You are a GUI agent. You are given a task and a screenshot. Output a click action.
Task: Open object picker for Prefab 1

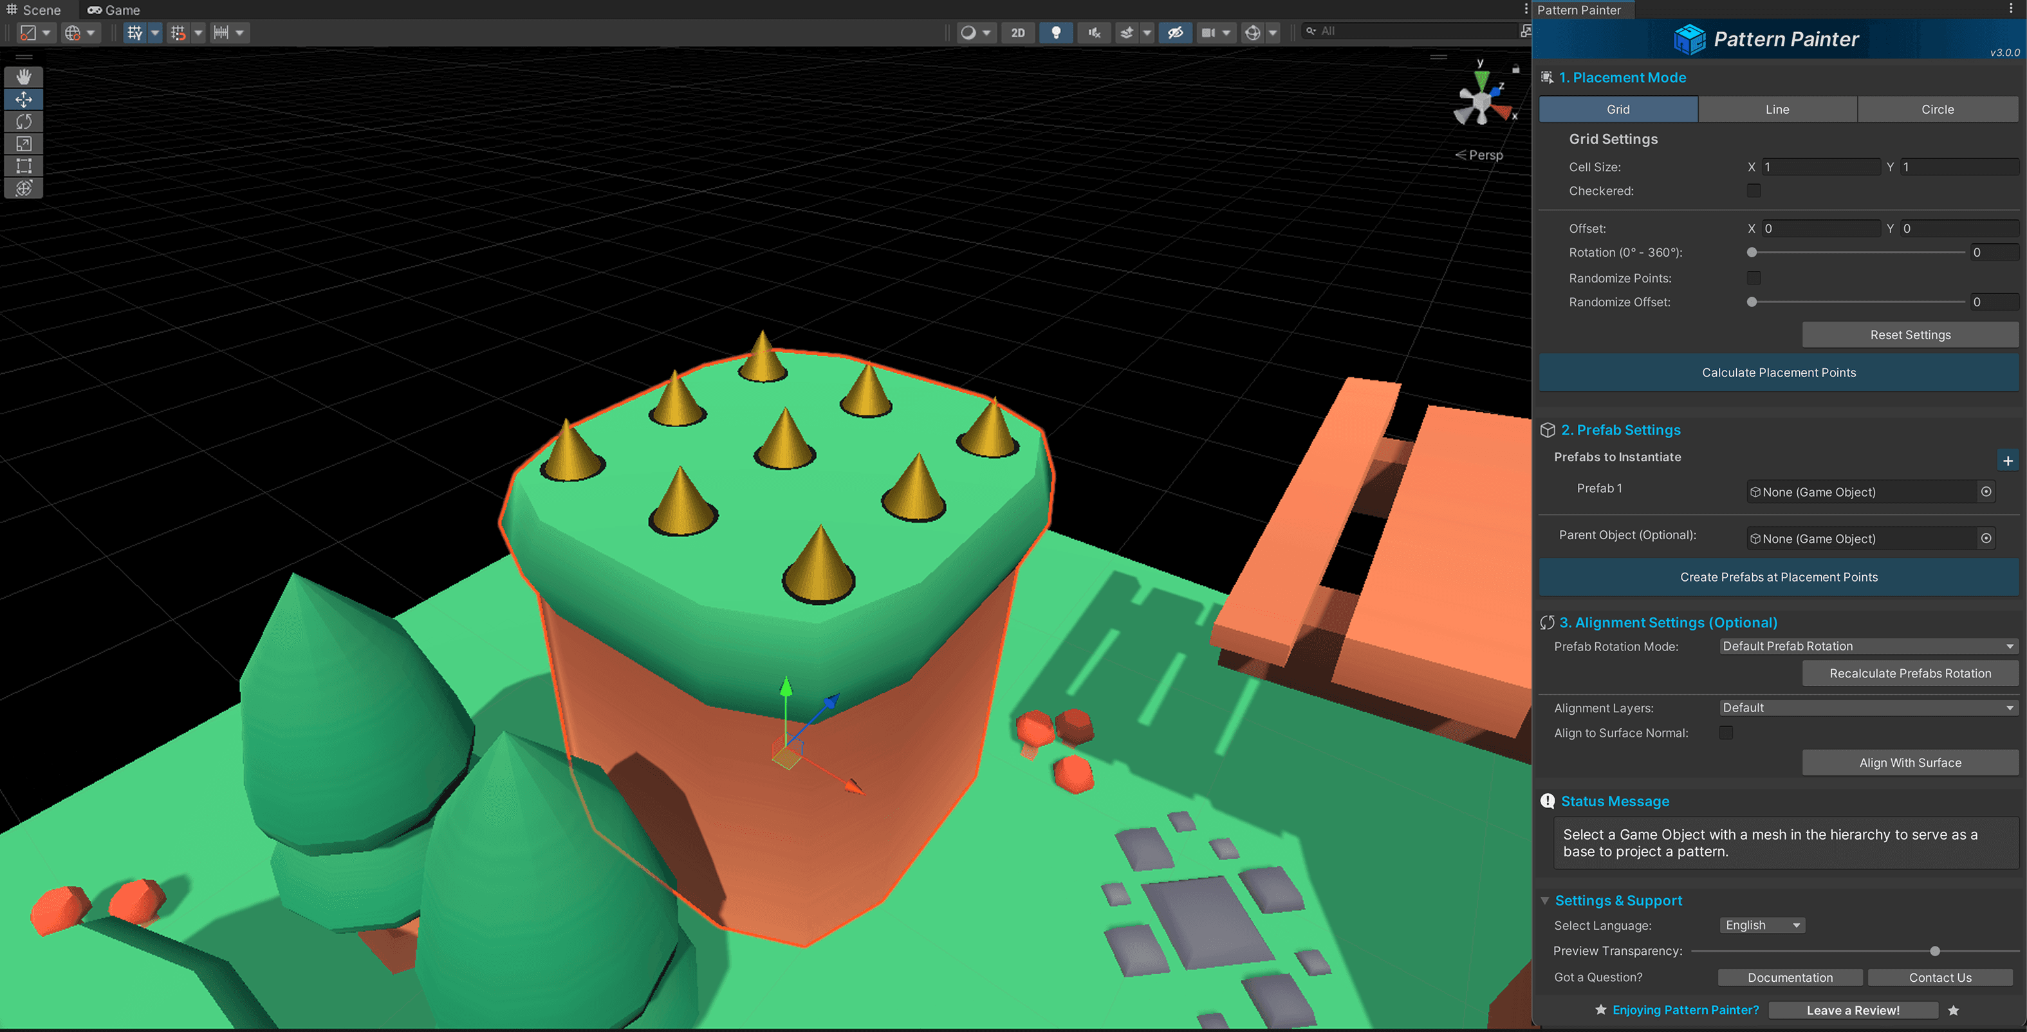coord(1986,492)
